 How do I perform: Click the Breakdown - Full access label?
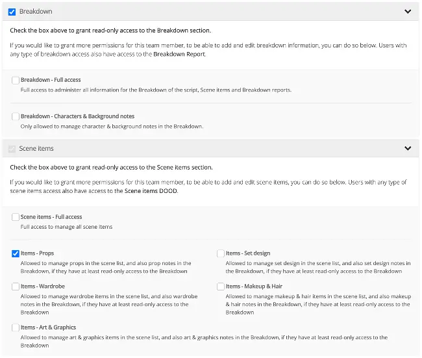click(51, 80)
